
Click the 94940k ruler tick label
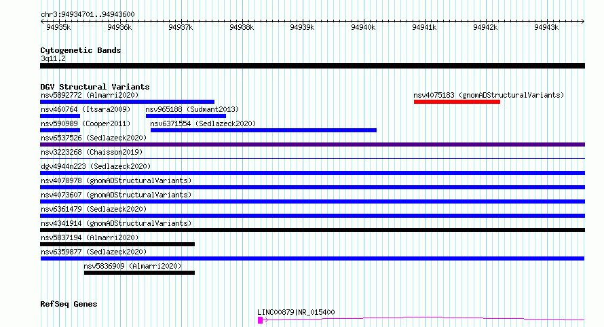(x=363, y=27)
